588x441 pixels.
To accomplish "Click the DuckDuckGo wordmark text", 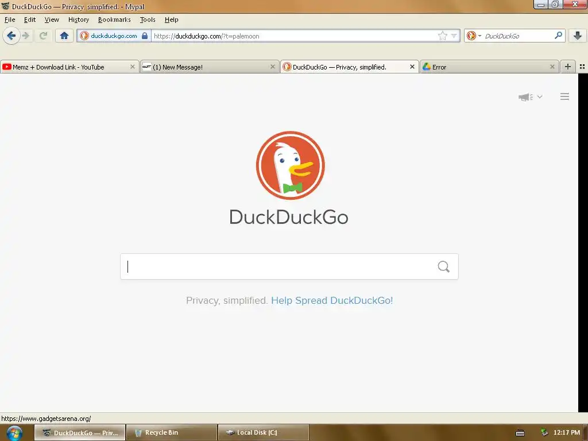I will click(289, 216).
